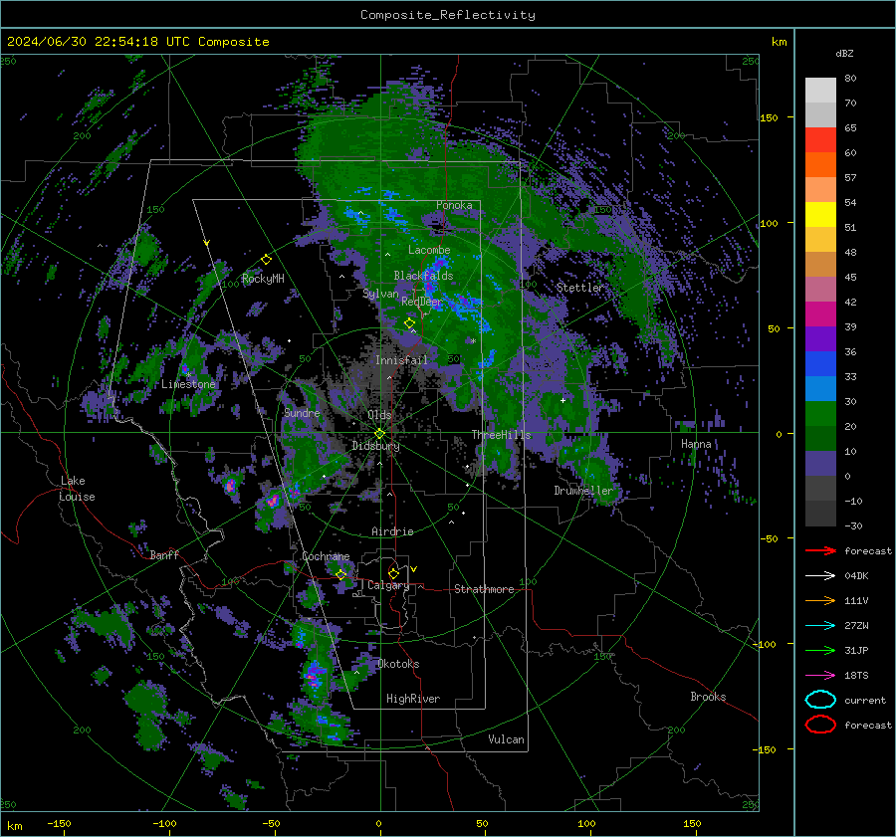
Task: Click the Stettler city label
Action: coord(580,288)
